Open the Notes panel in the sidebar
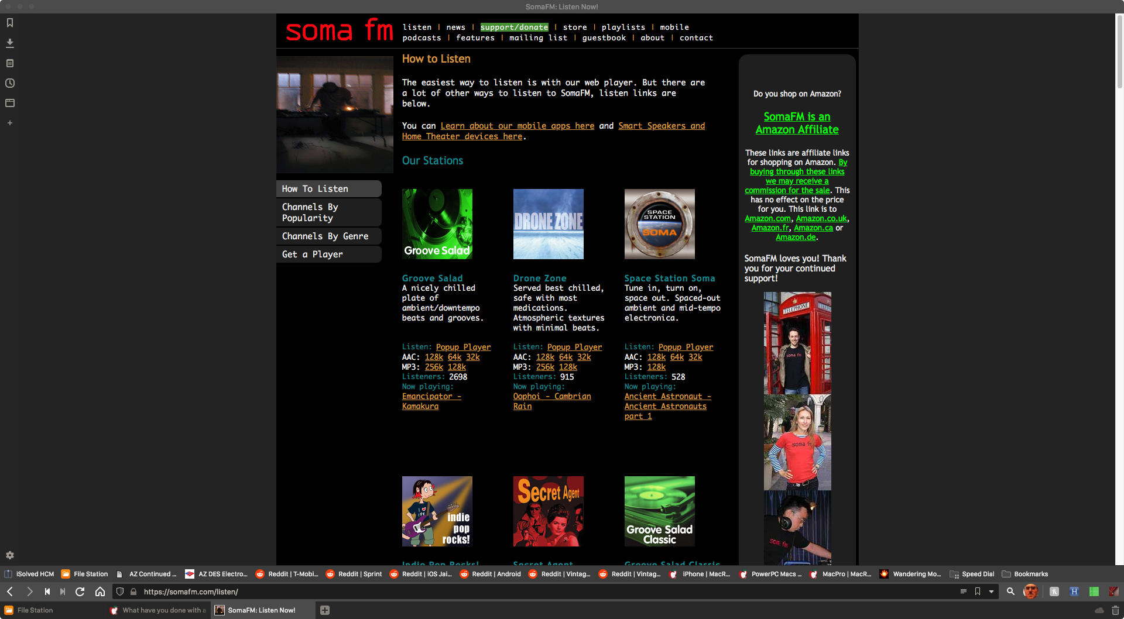 [x=10, y=63]
